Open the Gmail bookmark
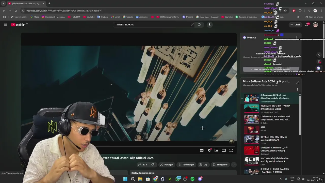The image size is (325, 183). tap(115, 17)
